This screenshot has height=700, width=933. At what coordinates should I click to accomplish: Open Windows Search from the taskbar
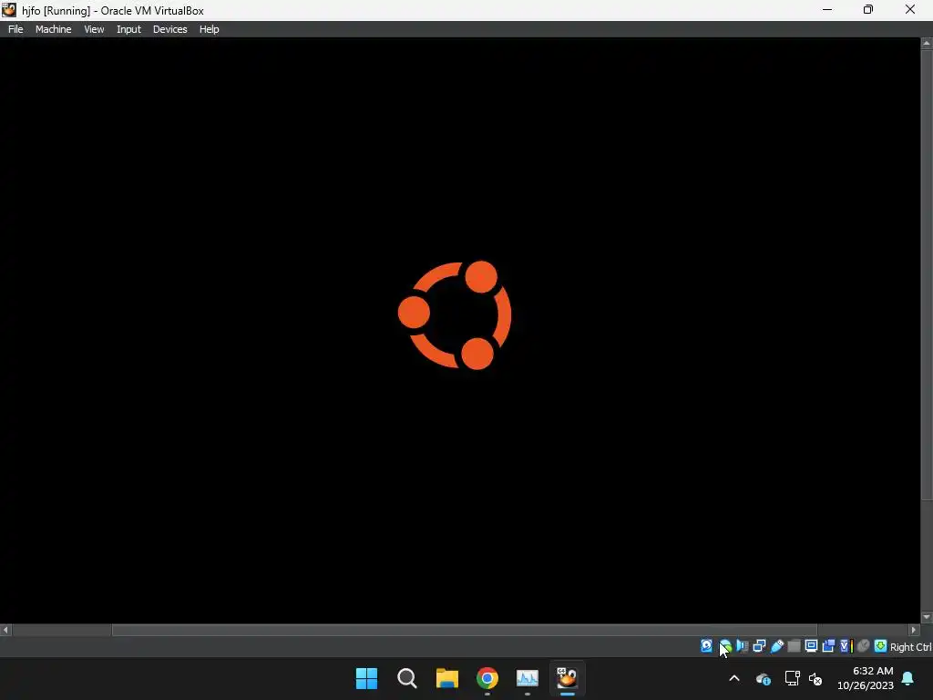(x=407, y=678)
